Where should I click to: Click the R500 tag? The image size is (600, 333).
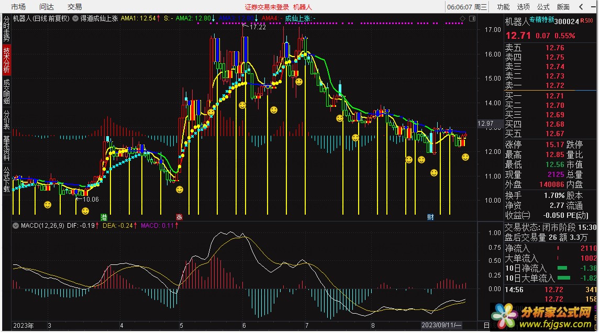tap(586, 20)
